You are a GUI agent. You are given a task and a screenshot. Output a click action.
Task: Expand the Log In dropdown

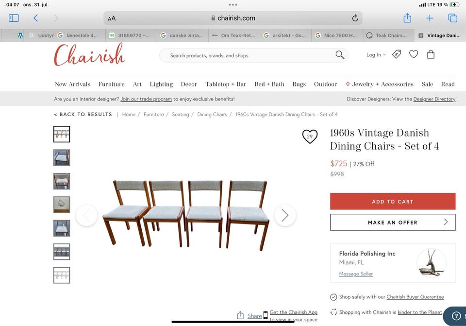point(376,55)
